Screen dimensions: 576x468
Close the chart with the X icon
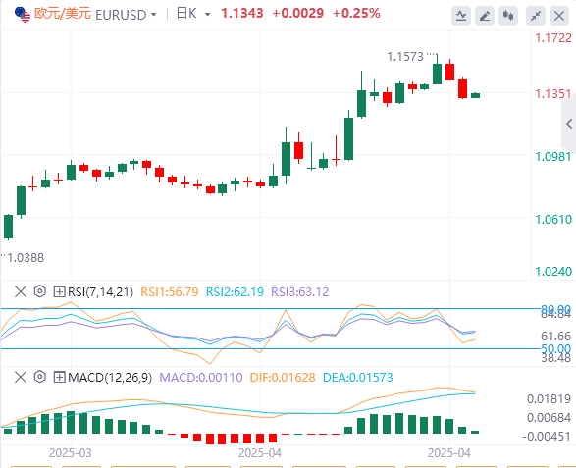click(x=559, y=16)
